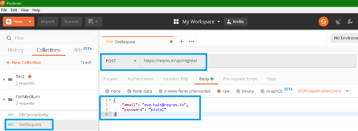The height and width of the screenshot is (131, 358).
Task: Click the Runner button
Action: point(71,22)
